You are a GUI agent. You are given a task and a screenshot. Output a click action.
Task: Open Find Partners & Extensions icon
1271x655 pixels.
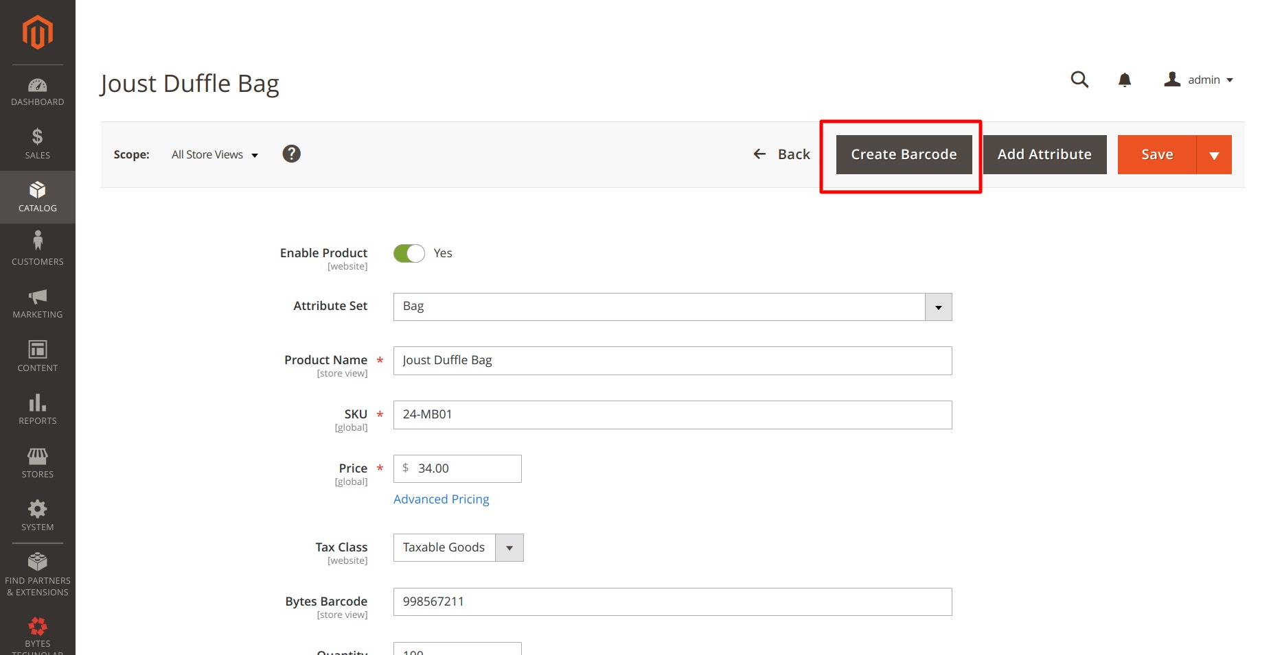tap(37, 562)
